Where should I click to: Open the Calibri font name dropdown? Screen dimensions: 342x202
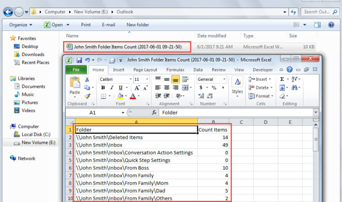tap(129, 79)
